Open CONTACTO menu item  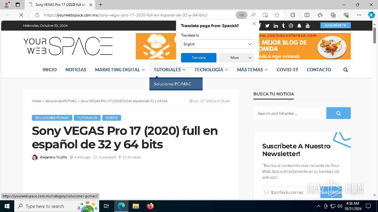coord(319,70)
